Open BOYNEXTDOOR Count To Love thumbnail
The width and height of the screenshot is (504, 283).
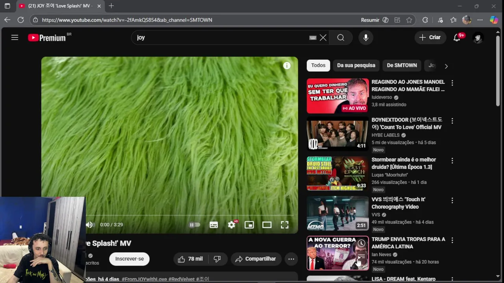click(x=338, y=134)
